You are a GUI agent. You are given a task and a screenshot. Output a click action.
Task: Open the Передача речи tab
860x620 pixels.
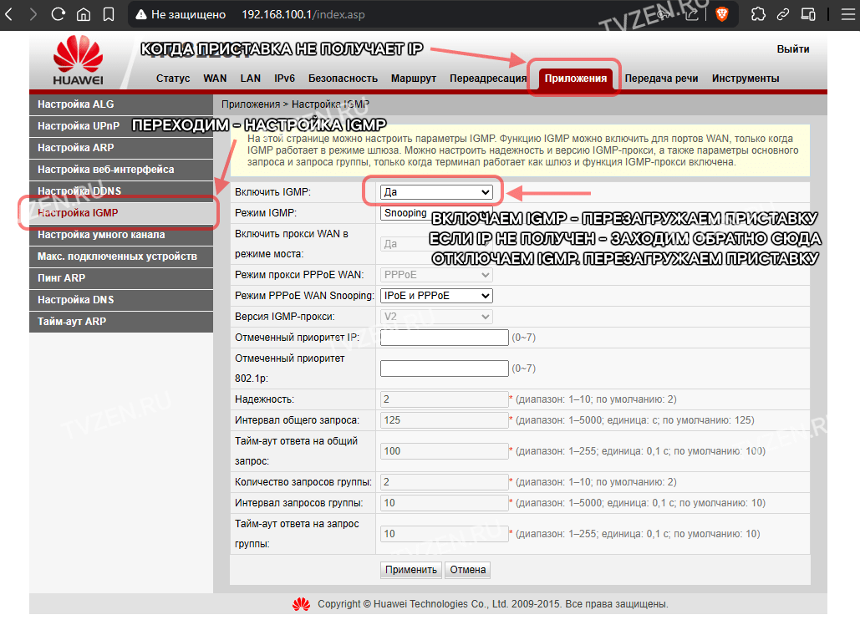pos(661,79)
